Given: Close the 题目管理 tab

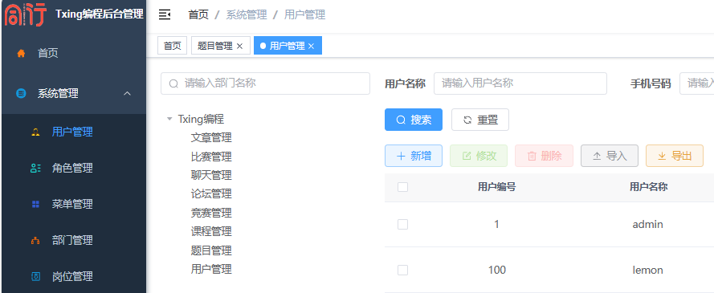Looking at the screenshot, I should tap(239, 46).
